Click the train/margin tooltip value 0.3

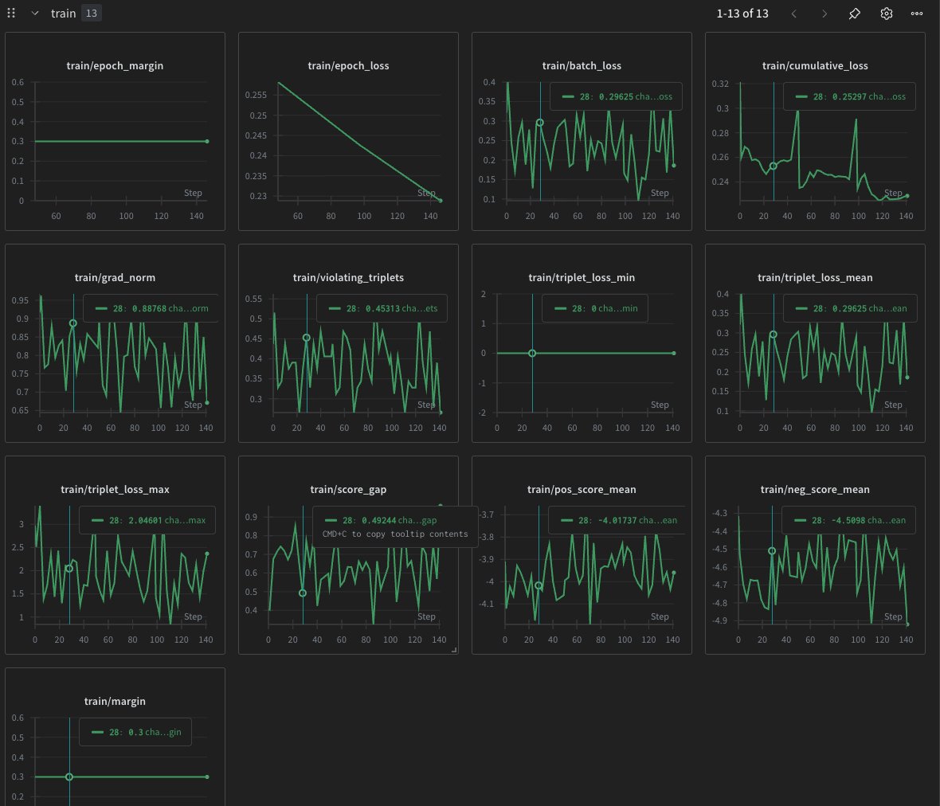coord(135,732)
